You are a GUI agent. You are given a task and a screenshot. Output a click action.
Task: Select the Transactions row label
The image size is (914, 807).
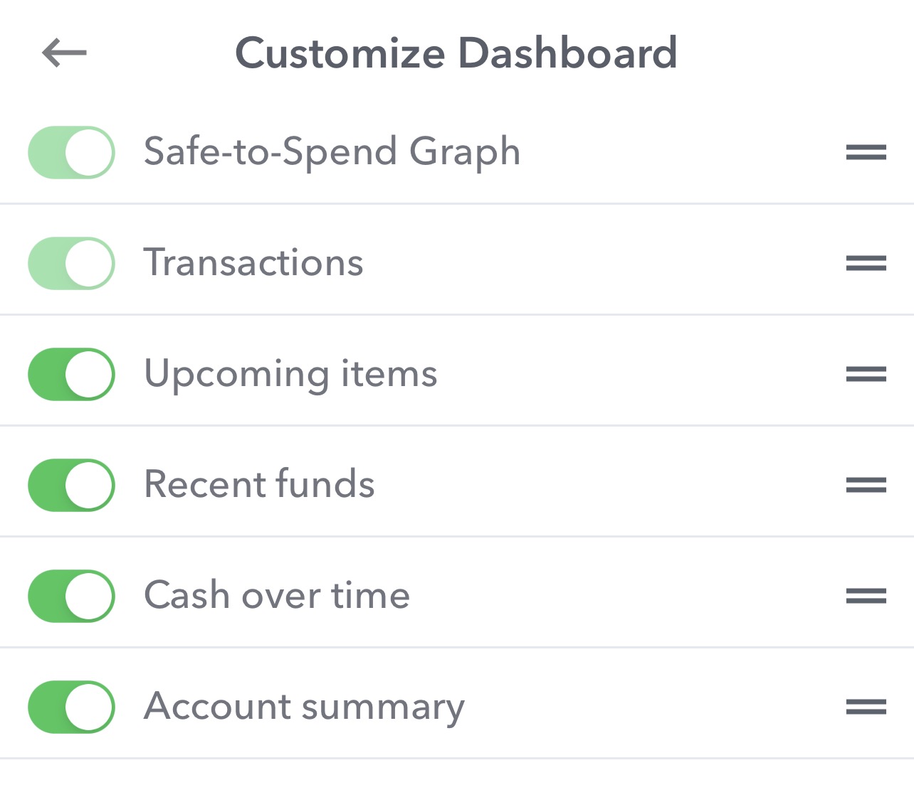[253, 263]
